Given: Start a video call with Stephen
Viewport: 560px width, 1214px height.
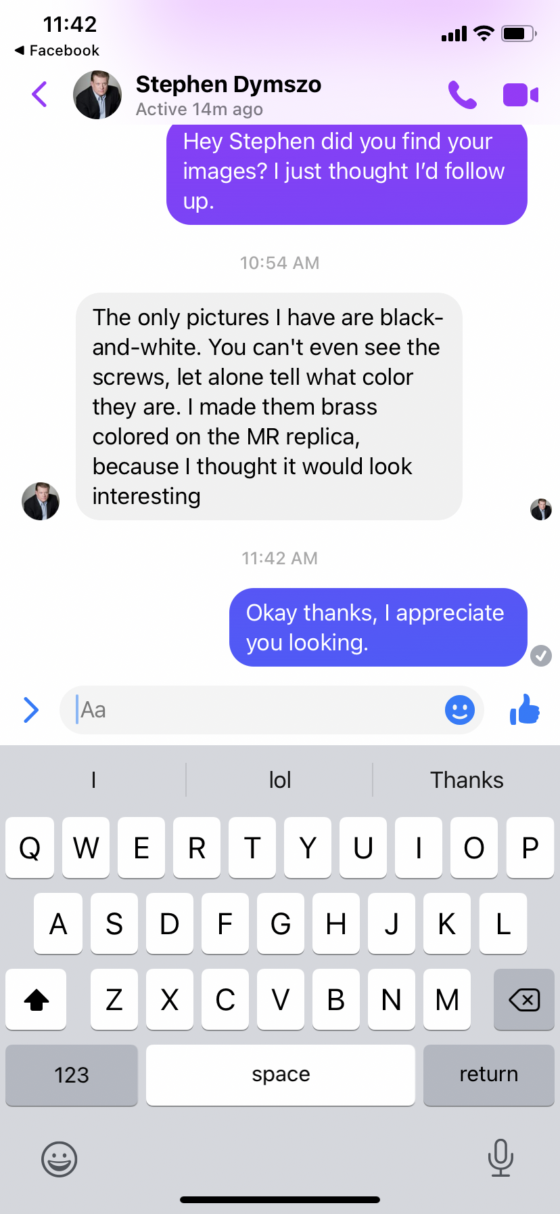Looking at the screenshot, I should 521,95.
